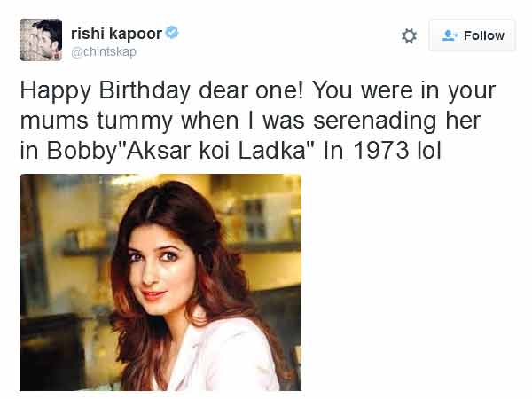This screenshot has height=399, width=532.
Task: Follow rishi kapoor's account
Action: tap(472, 35)
